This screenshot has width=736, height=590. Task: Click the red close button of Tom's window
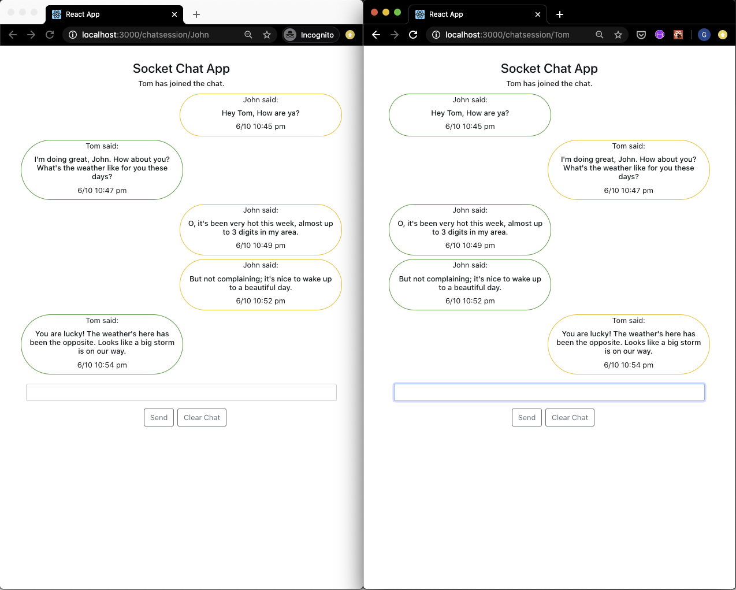[374, 12]
